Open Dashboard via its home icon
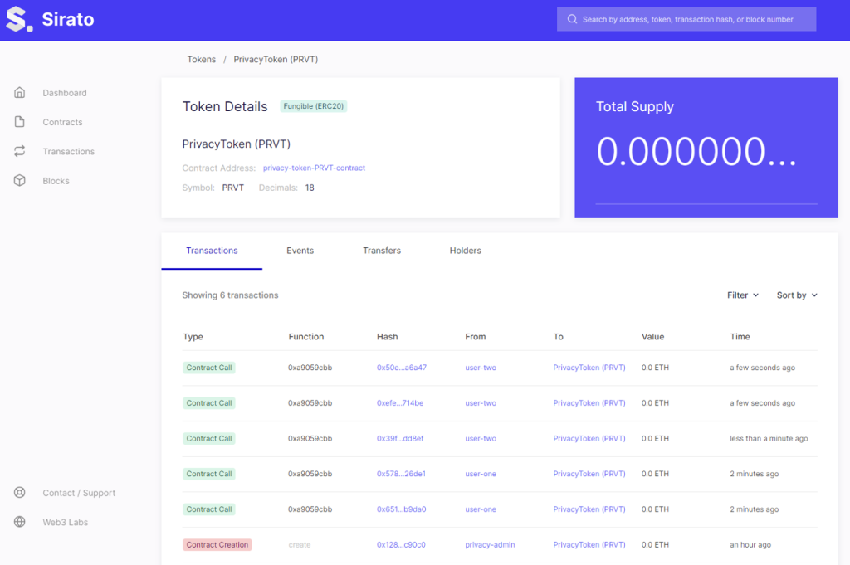Viewport: 850px width, 565px height. [x=20, y=93]
